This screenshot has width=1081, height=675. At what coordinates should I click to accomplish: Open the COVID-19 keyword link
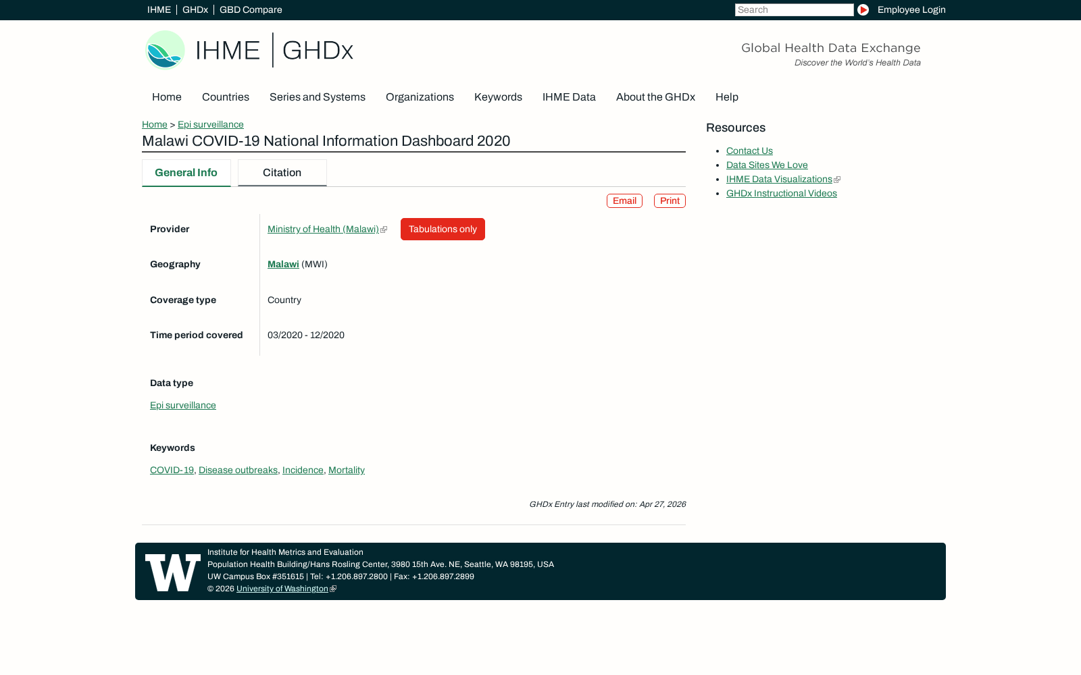(x=172, y=470)
